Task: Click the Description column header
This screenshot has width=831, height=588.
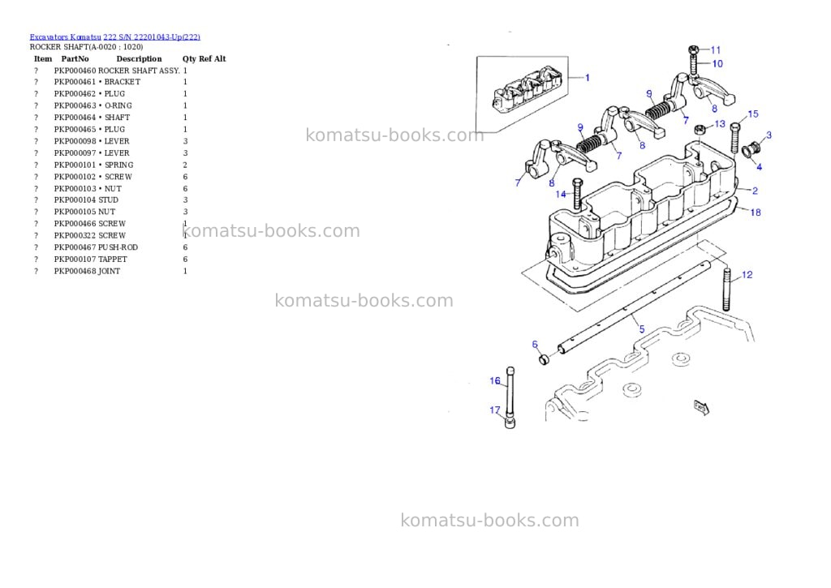Action: click(139, 58)
